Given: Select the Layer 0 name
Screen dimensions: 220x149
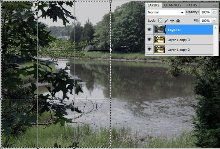Looking at the screenshot, I should click(174, 30).
